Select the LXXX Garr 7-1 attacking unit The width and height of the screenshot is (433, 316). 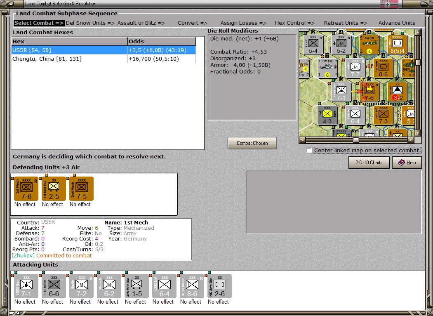(x=26, y=286)
